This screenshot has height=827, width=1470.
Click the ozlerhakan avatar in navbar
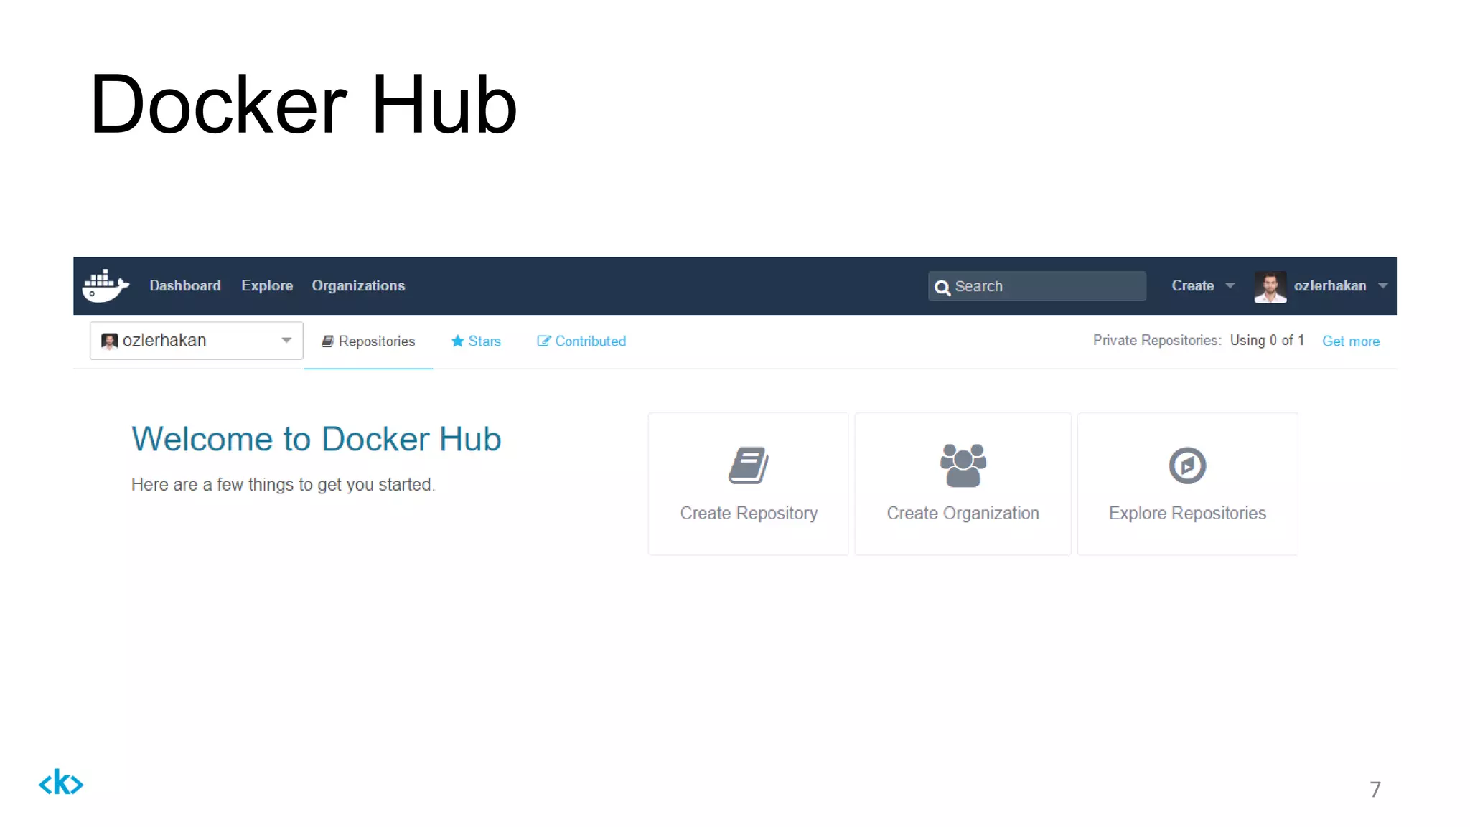click(x=1270, y=286)
